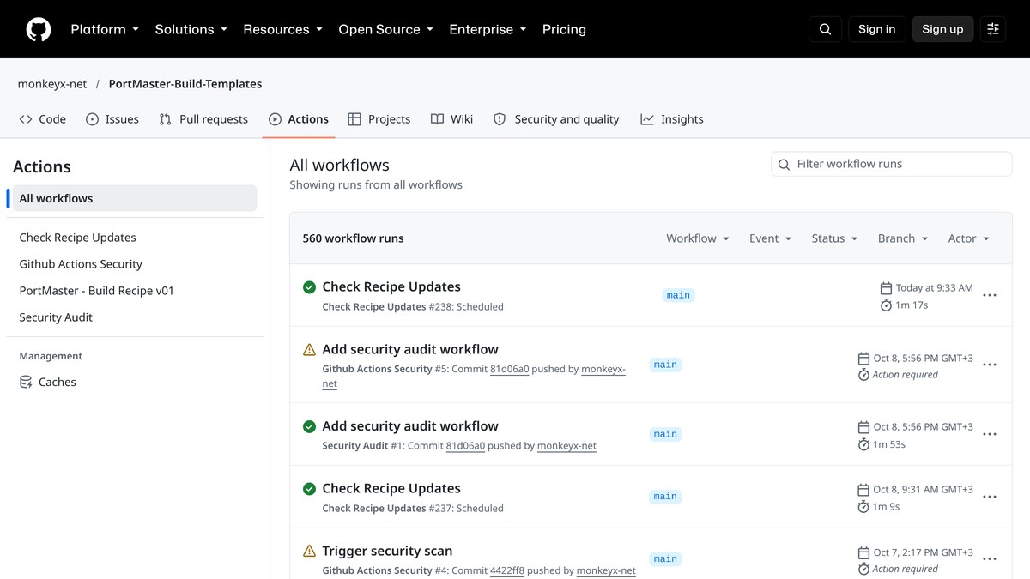The height and width of the screenshot is (579, 1030).
Task: Click success checkmark of run #238
Action: click(309, 286)
